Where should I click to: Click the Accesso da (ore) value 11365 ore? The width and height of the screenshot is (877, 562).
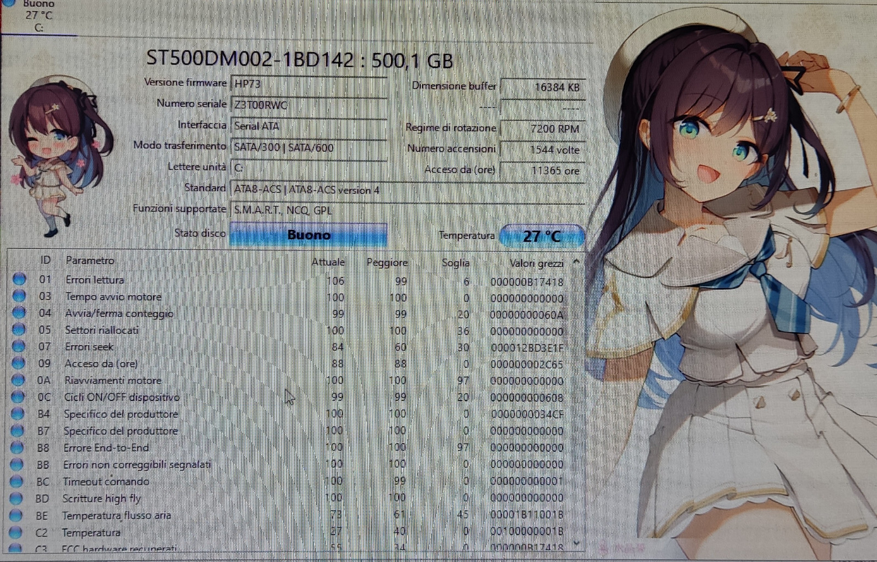(x=543, y=171)
